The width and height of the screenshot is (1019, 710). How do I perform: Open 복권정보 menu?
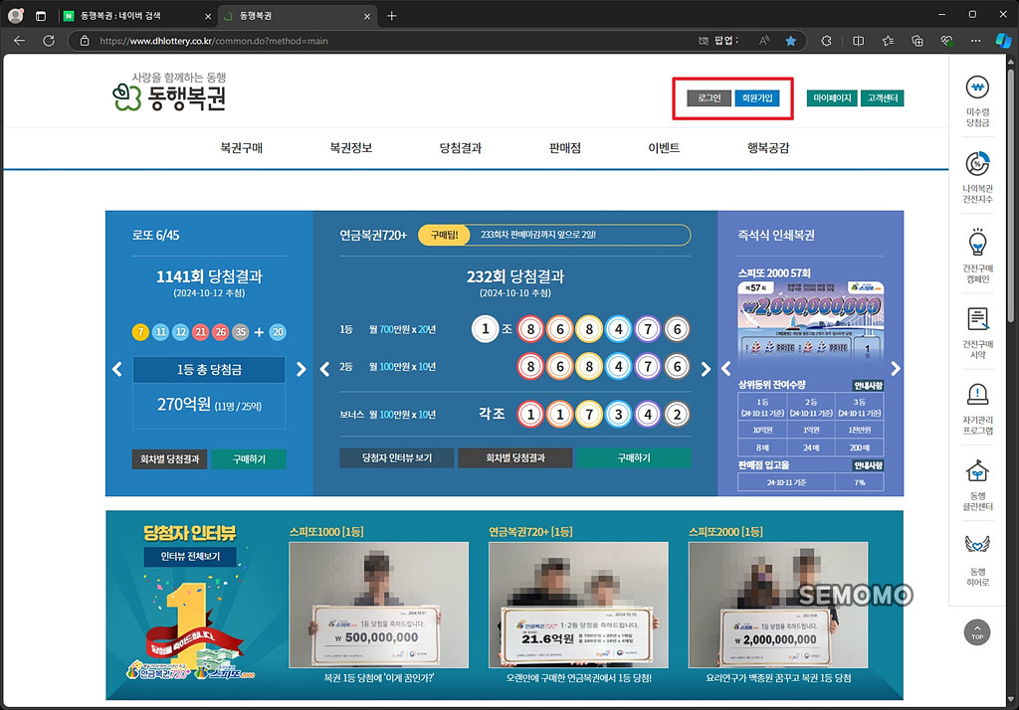click(351, 148)
